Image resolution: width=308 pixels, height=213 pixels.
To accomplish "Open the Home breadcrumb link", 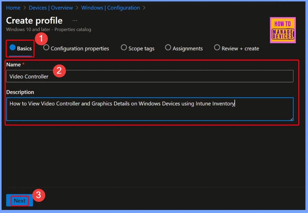I will 13,8.
